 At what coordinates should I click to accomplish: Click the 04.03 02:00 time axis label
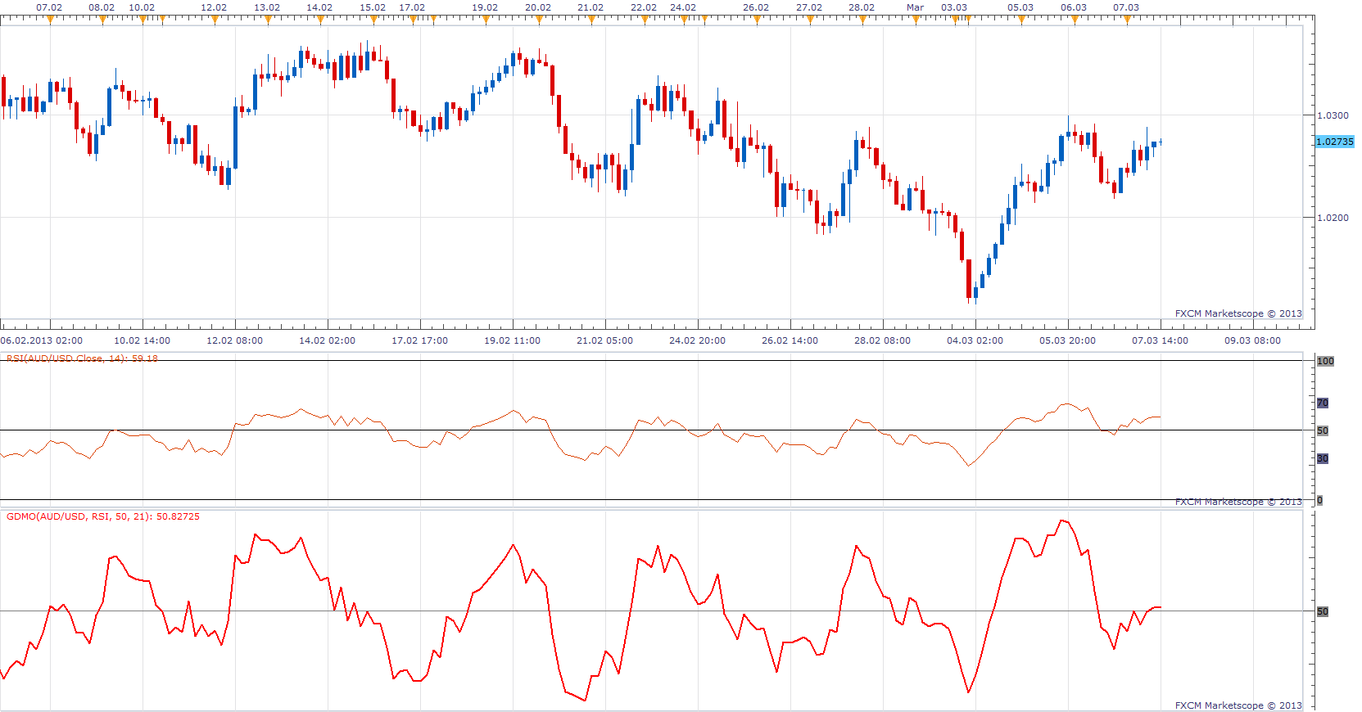[x=975, y=340]
